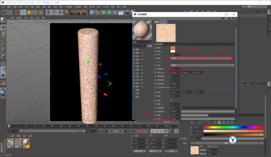Select the Move tool icon
Screen dimensions: 271x157
pos(23,12)
